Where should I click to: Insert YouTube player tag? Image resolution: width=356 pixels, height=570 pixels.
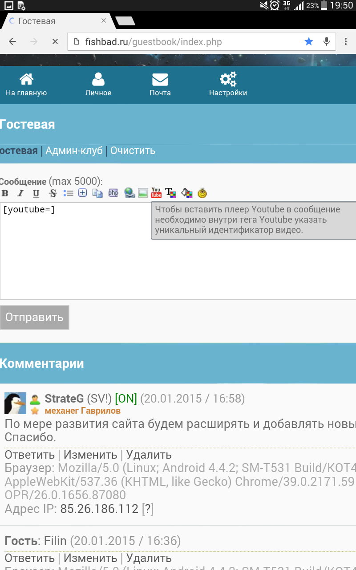point(156,193)
